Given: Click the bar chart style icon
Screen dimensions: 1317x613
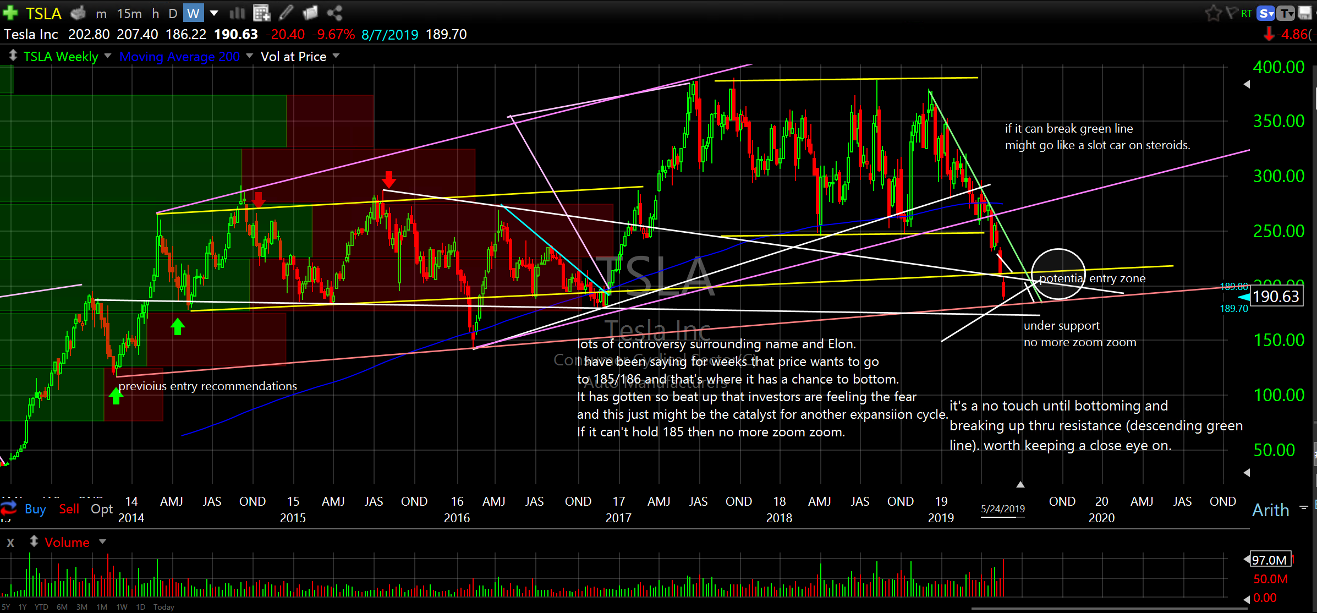Looking at the screenshot, I should click(237, 13).
